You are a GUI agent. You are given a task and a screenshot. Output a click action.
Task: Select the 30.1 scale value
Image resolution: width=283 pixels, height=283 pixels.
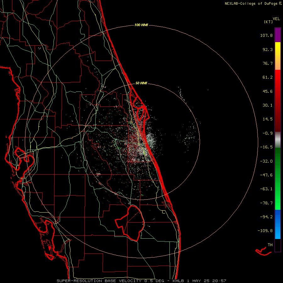point(268,105)
